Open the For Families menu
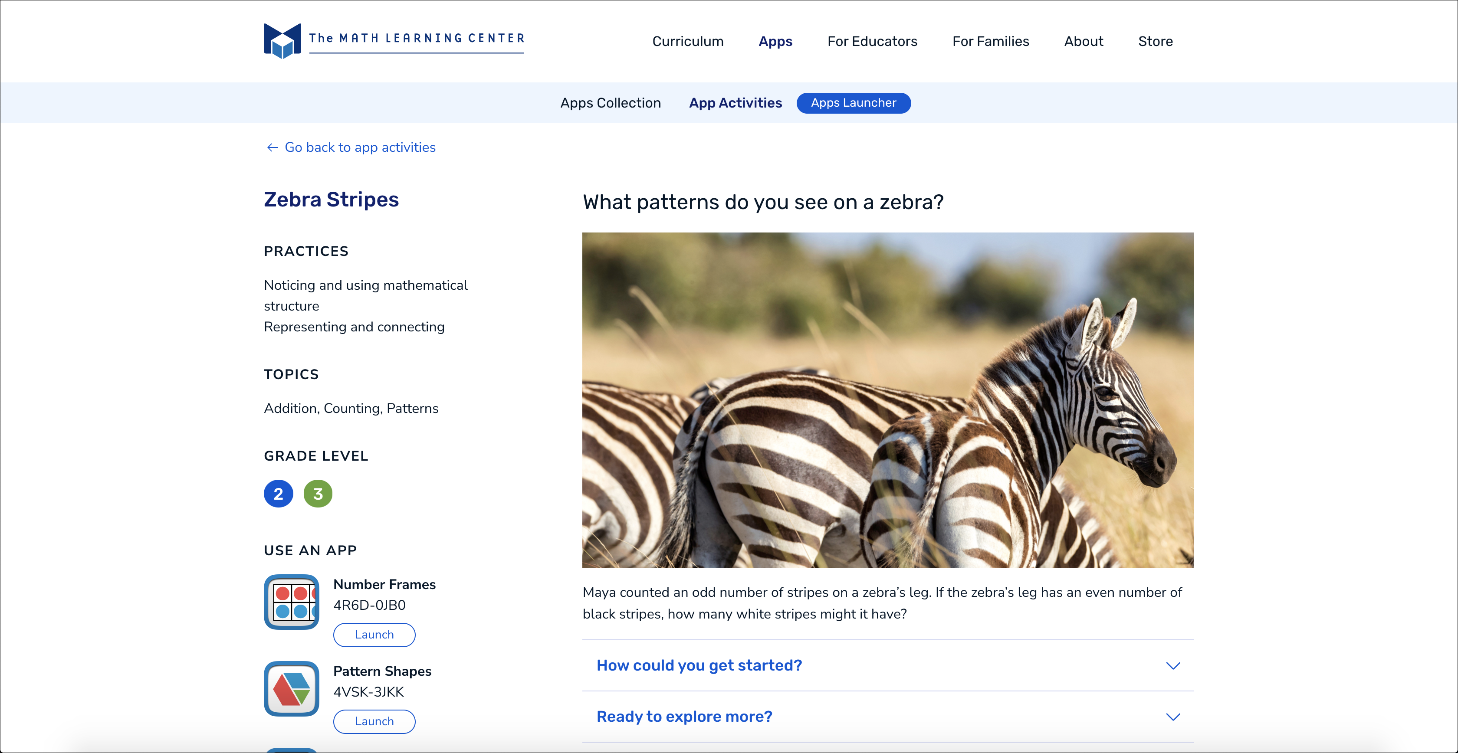The height and width of the screenshot is (753, 1458). (991, 41)
